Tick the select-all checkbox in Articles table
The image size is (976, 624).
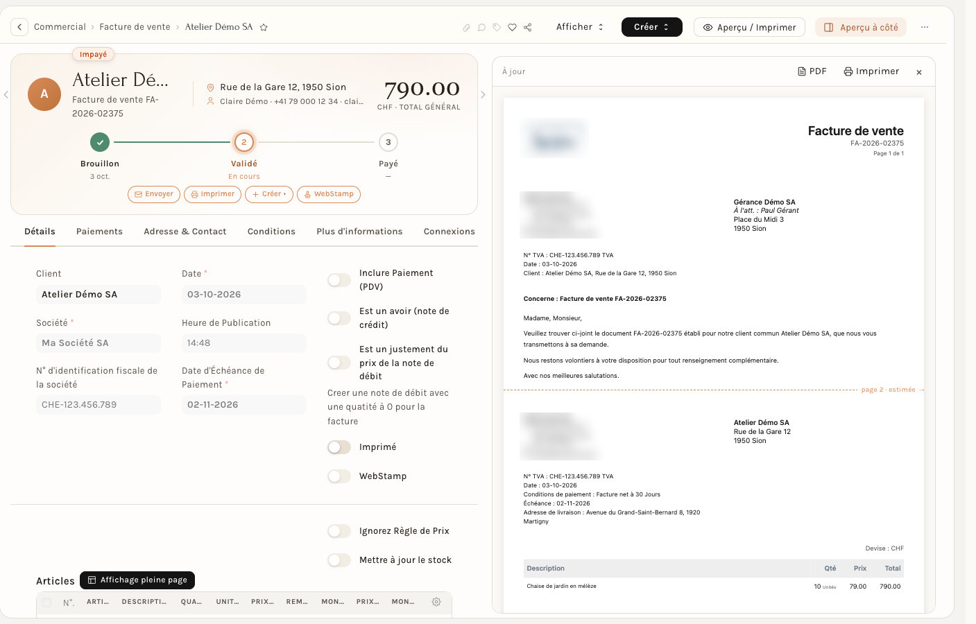tap(46, 603)
